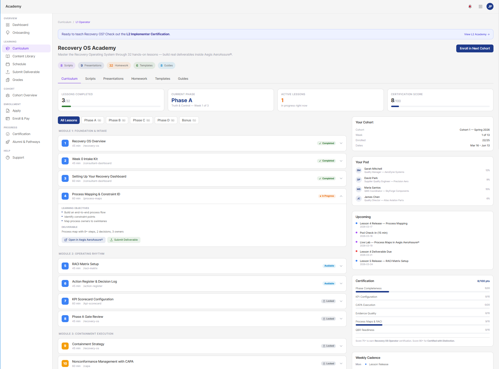Viewport: 499px width, 369px height.
Task: Click Open in Aegis AeroAssure button
Action: point(83,240)
